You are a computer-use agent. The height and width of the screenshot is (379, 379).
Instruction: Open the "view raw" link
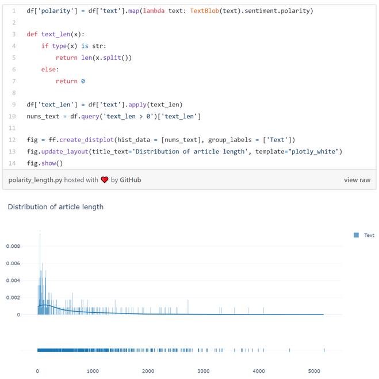(x=357, y=180)
